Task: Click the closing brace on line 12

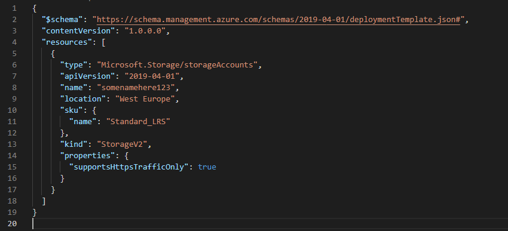Action: [63, 133]
